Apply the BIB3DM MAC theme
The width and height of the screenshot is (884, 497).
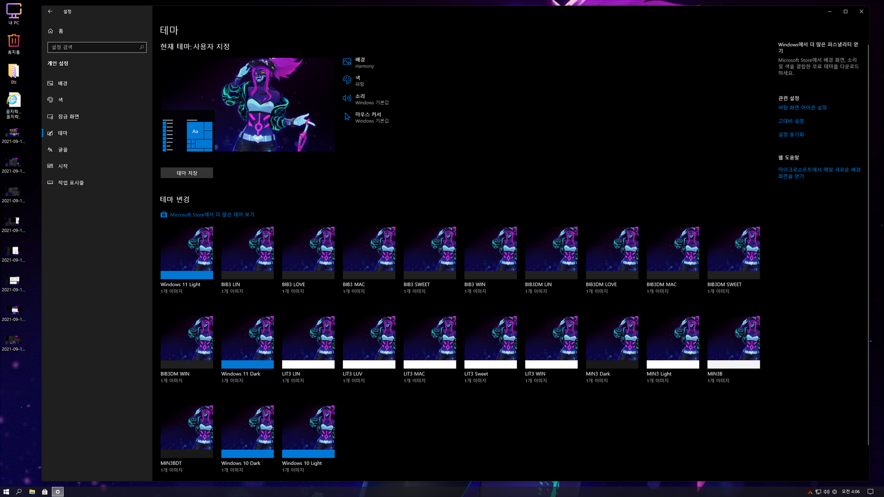673,260
